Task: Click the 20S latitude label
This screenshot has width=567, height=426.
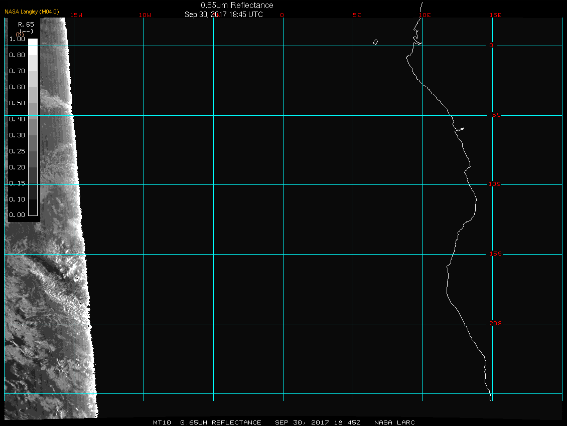Action: [495, 324]
